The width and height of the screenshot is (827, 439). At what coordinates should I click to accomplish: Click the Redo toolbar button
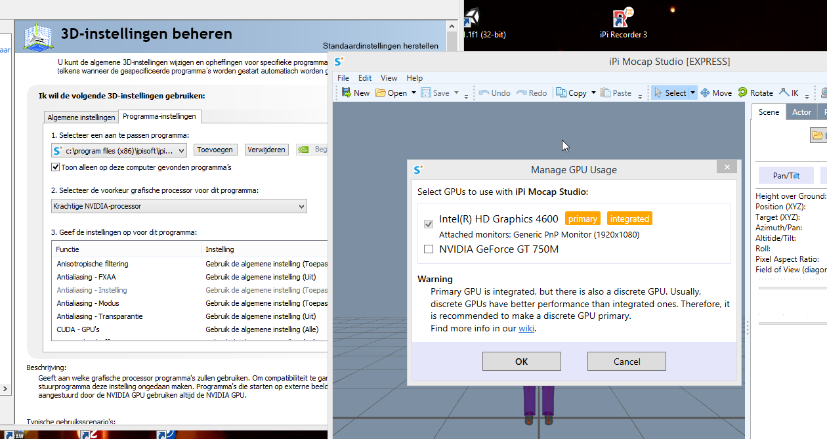[532, 93]
